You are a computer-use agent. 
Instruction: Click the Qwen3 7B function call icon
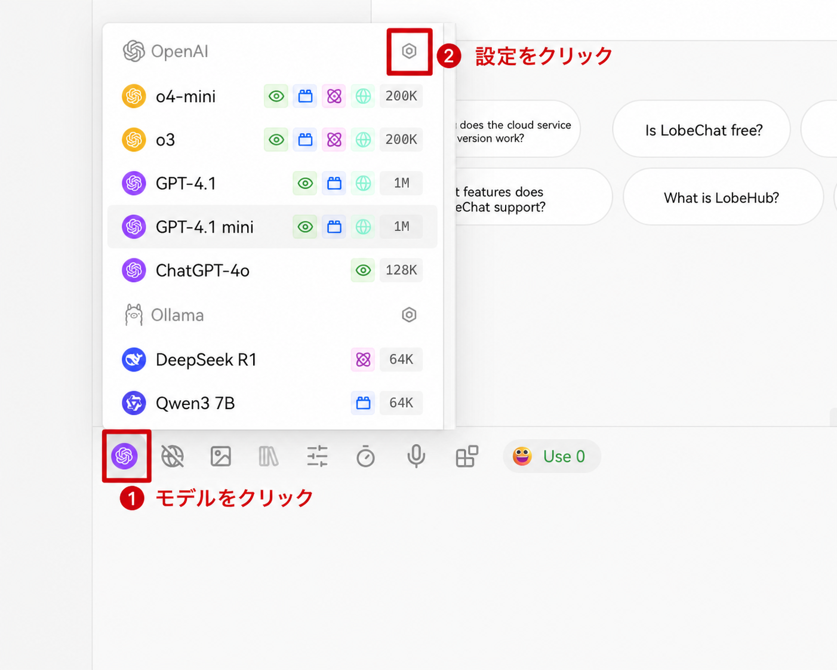363,403
